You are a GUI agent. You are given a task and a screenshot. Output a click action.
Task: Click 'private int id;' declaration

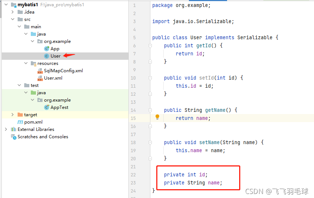pos(186,175)
